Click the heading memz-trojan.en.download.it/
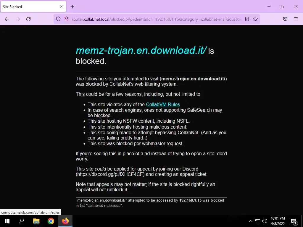This screenshot has width=303, height=227. [x=141, y=50]
